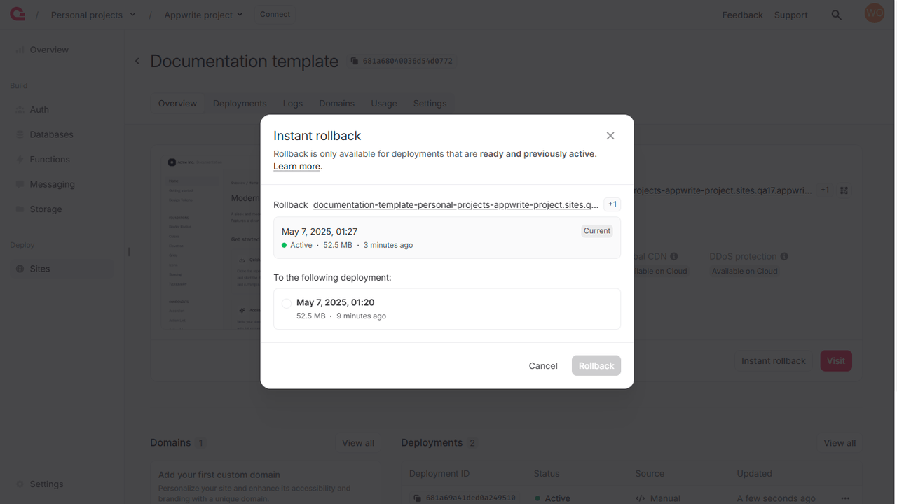Image resolution: width=897 pixels, height=504 pixels.
Task: Show additional domains via +1 badge
Action: (x=612, y=204)
